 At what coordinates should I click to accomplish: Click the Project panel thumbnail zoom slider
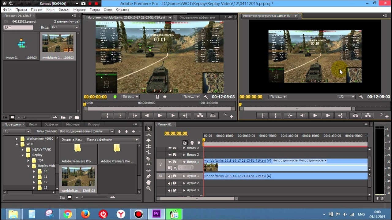(36, 118)
